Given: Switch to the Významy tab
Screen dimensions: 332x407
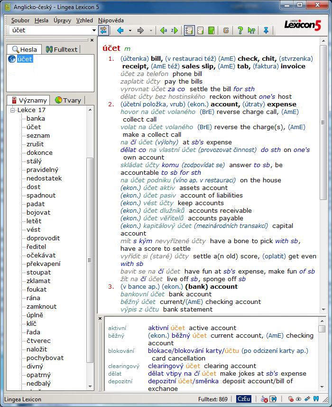Looking at the screenshot, I should tap(29, 100).
